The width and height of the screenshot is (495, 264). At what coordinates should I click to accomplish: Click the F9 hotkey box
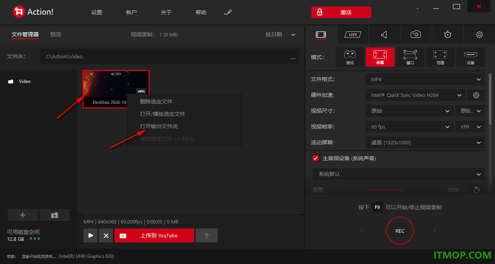[377, 207]
